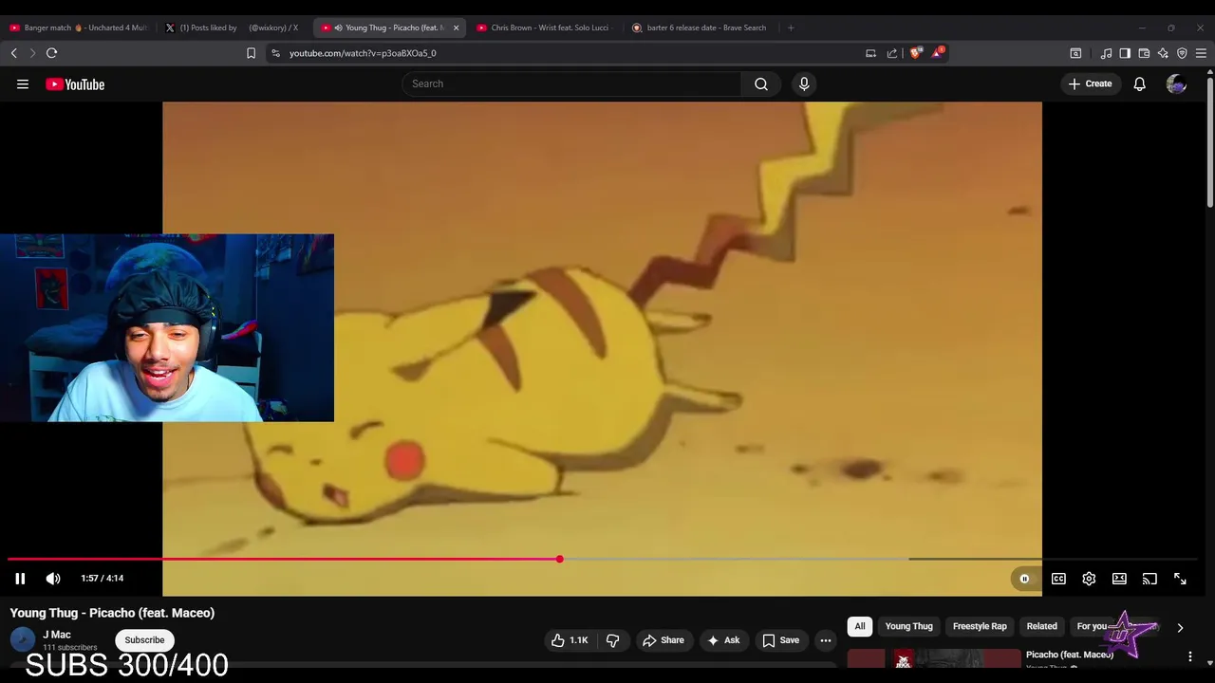Open the account avatar menu
The width and height of the screenshot is (1215, 683).
point(1177,83)
